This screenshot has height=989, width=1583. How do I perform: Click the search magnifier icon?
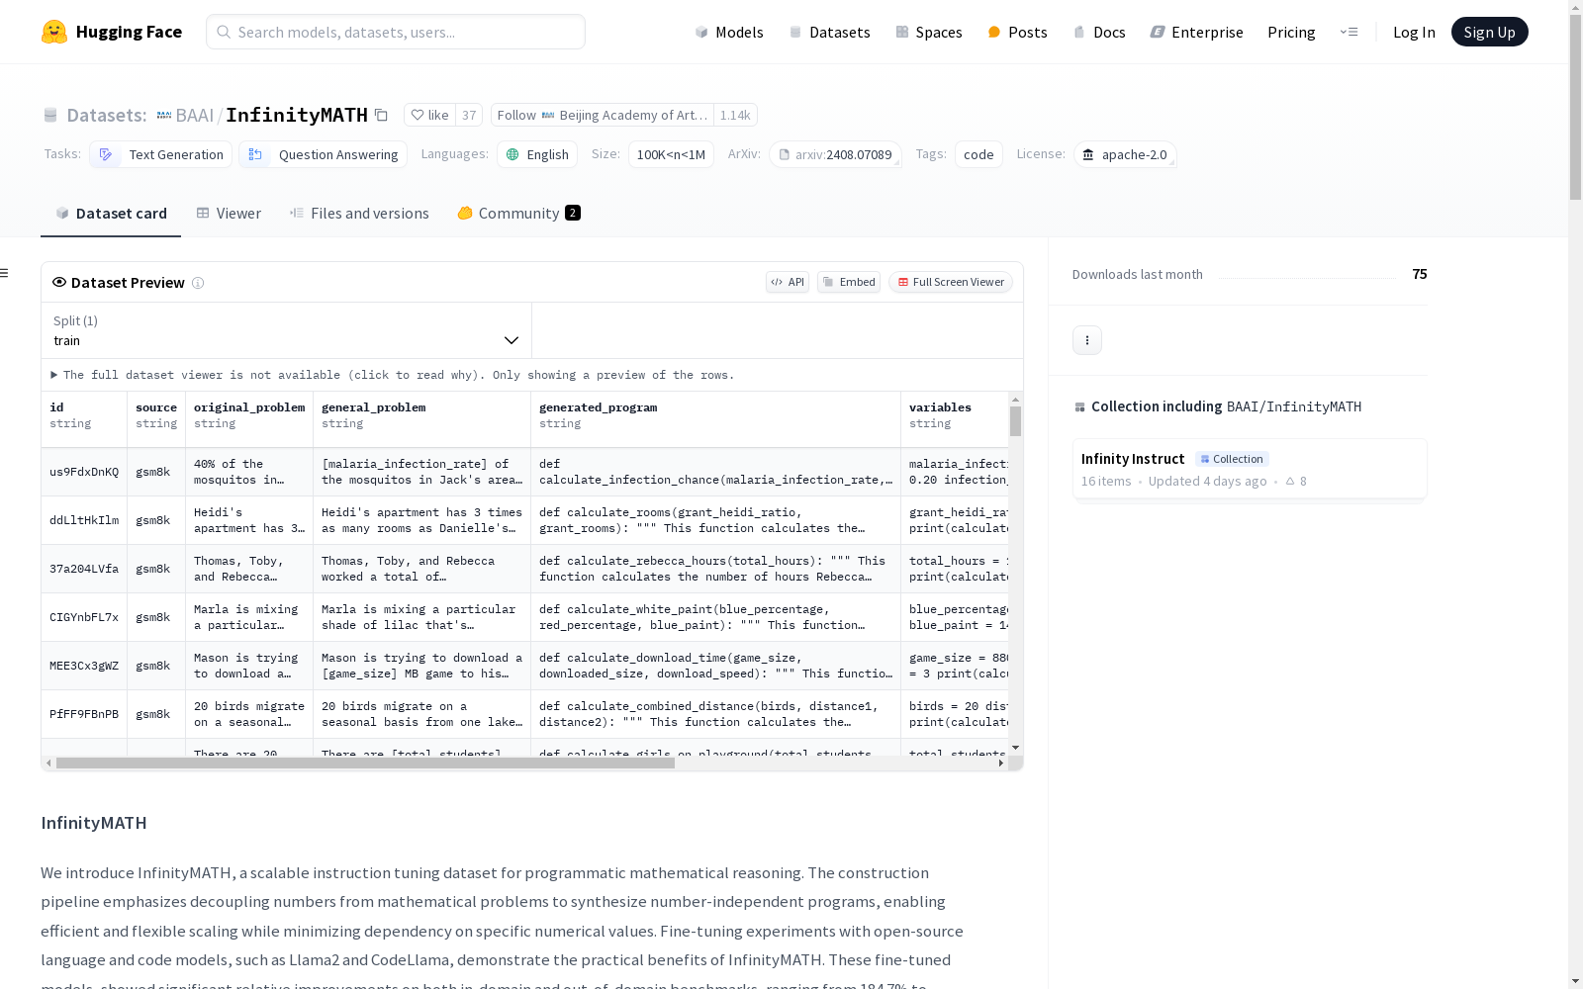tap(224, 32)
